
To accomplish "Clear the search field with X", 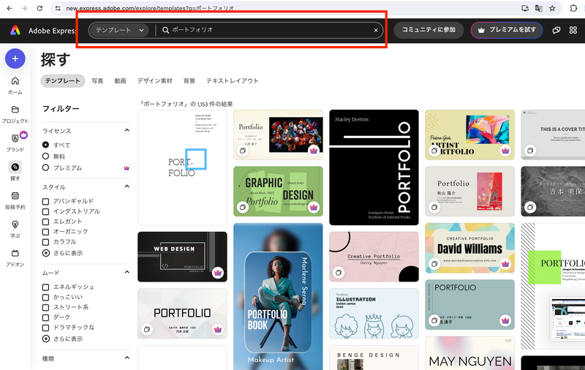I will (376, 30).
